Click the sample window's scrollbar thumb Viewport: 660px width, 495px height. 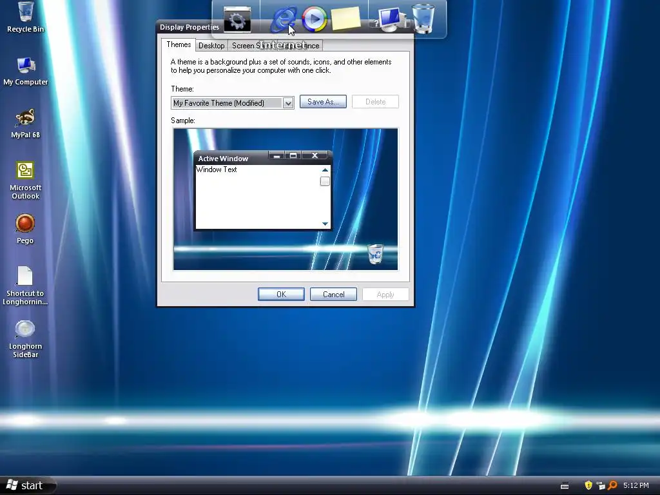tap(325, 181)
